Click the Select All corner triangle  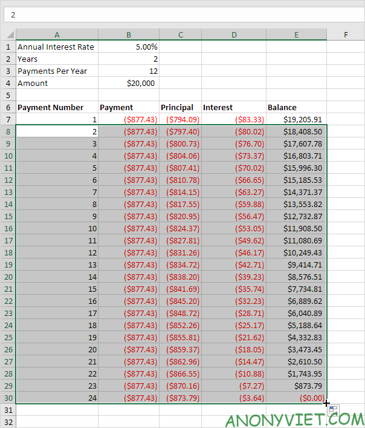8,35
